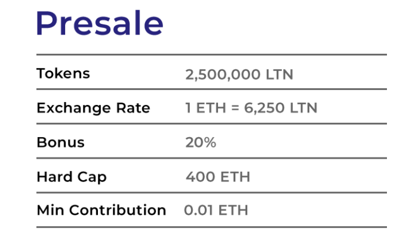
Task: Click the word Cap in Hard Cap
Action: 92,178
